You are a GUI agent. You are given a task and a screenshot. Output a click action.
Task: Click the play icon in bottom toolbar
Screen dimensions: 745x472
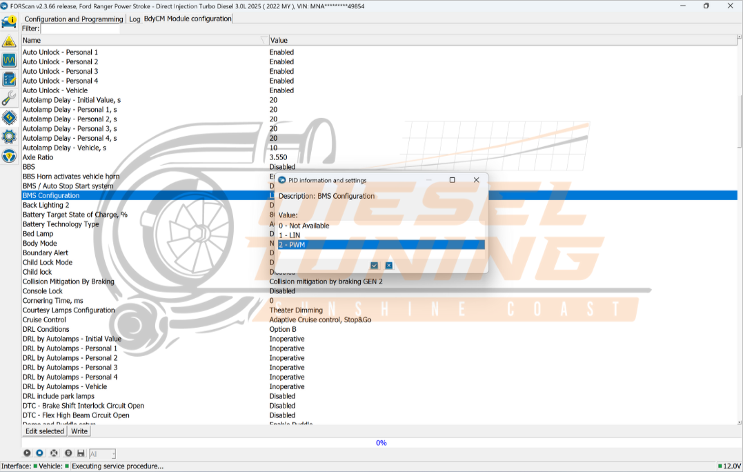click(27, 453)
